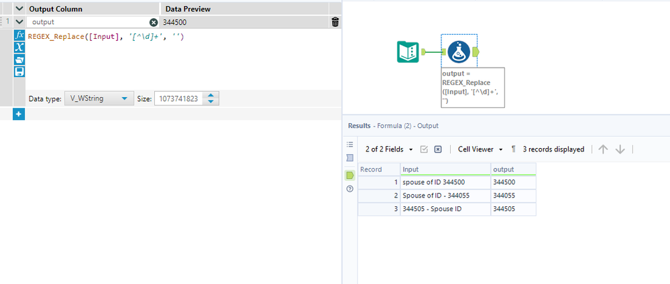Select record number 3 row

click(x=379, y=209)
